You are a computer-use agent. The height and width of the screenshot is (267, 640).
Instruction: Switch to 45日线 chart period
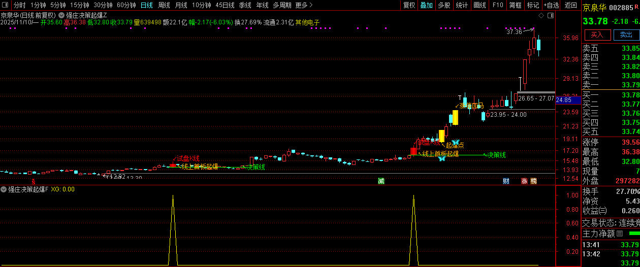click(225, 5)
